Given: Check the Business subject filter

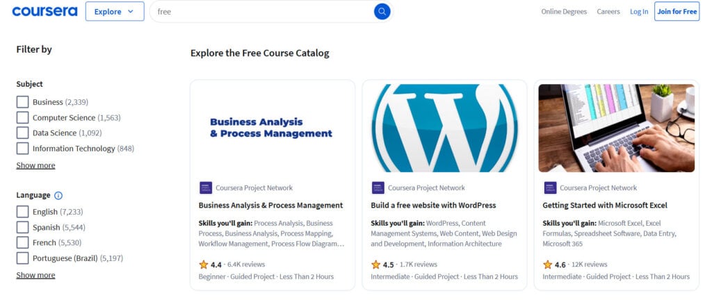Looking at the screenshot, I should 22,102.
